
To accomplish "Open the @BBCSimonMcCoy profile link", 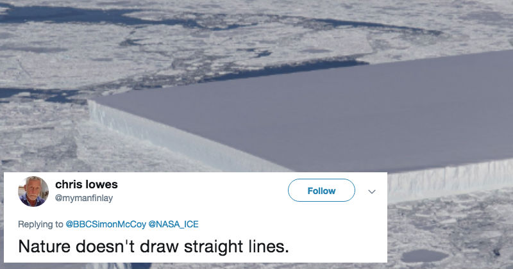I will pos(106,224).
